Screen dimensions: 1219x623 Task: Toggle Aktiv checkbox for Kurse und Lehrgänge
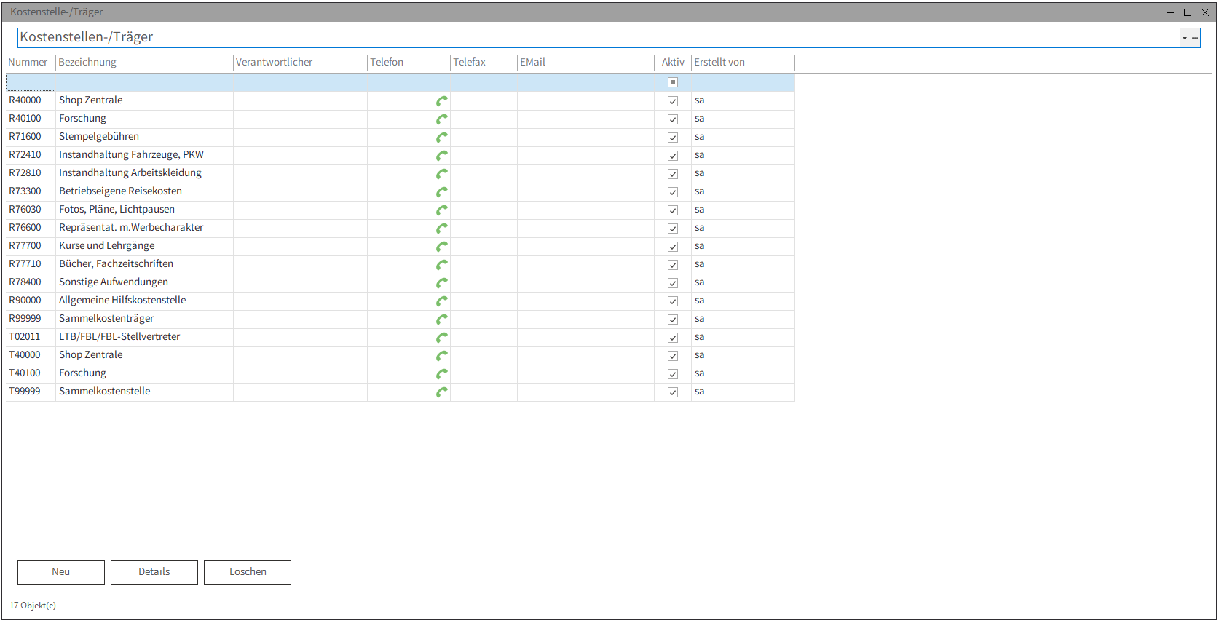pyautogui.click(x=673, y=247)
